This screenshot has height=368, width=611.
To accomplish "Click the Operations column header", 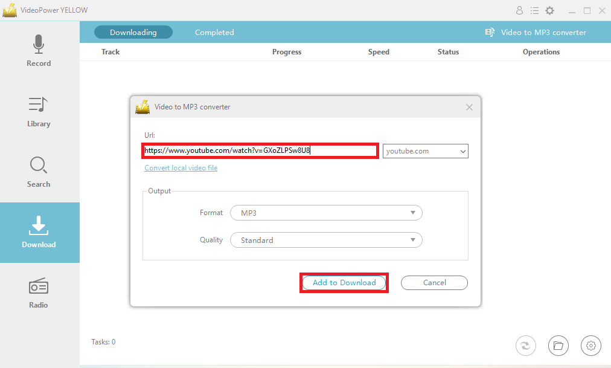I will tap(541, 52).
